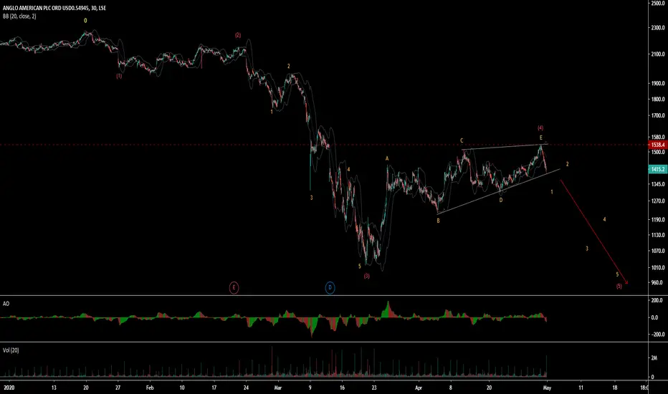Screen dimensions: 668x394
Task: Select the orange E triangle wave label
Action: click(541, 138)
